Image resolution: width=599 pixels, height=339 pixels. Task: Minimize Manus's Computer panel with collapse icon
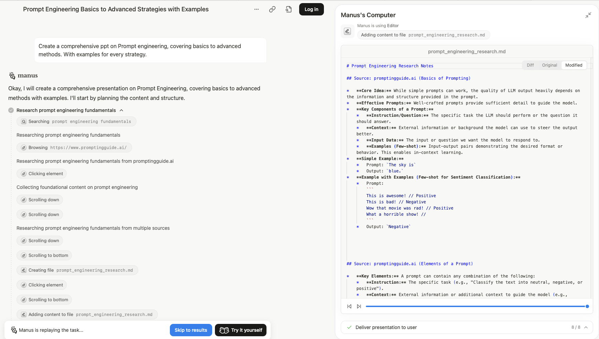pos(588,15)
